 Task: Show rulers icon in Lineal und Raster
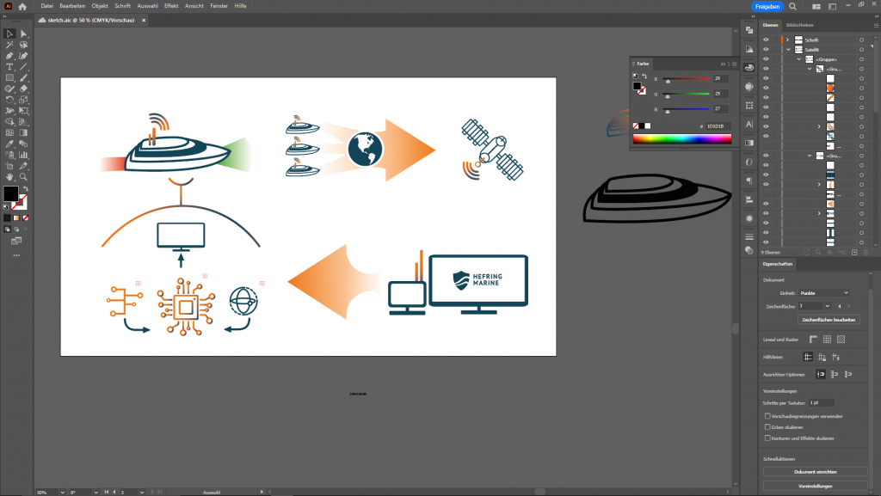click(x=813, y=340)
